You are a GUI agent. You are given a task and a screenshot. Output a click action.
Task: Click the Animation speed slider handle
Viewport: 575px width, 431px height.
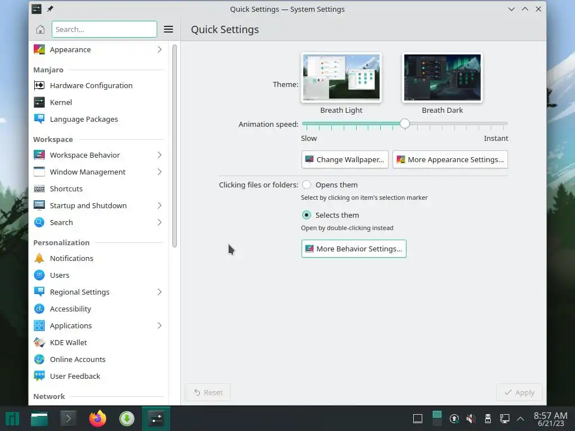[405, 124]
